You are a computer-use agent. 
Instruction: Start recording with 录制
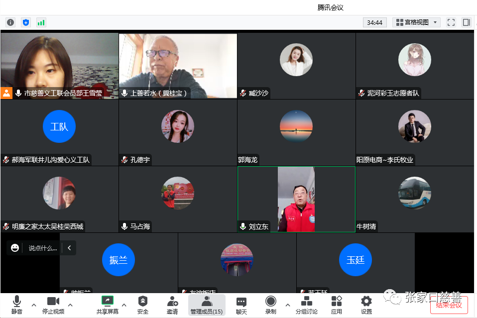pos(271,305)
